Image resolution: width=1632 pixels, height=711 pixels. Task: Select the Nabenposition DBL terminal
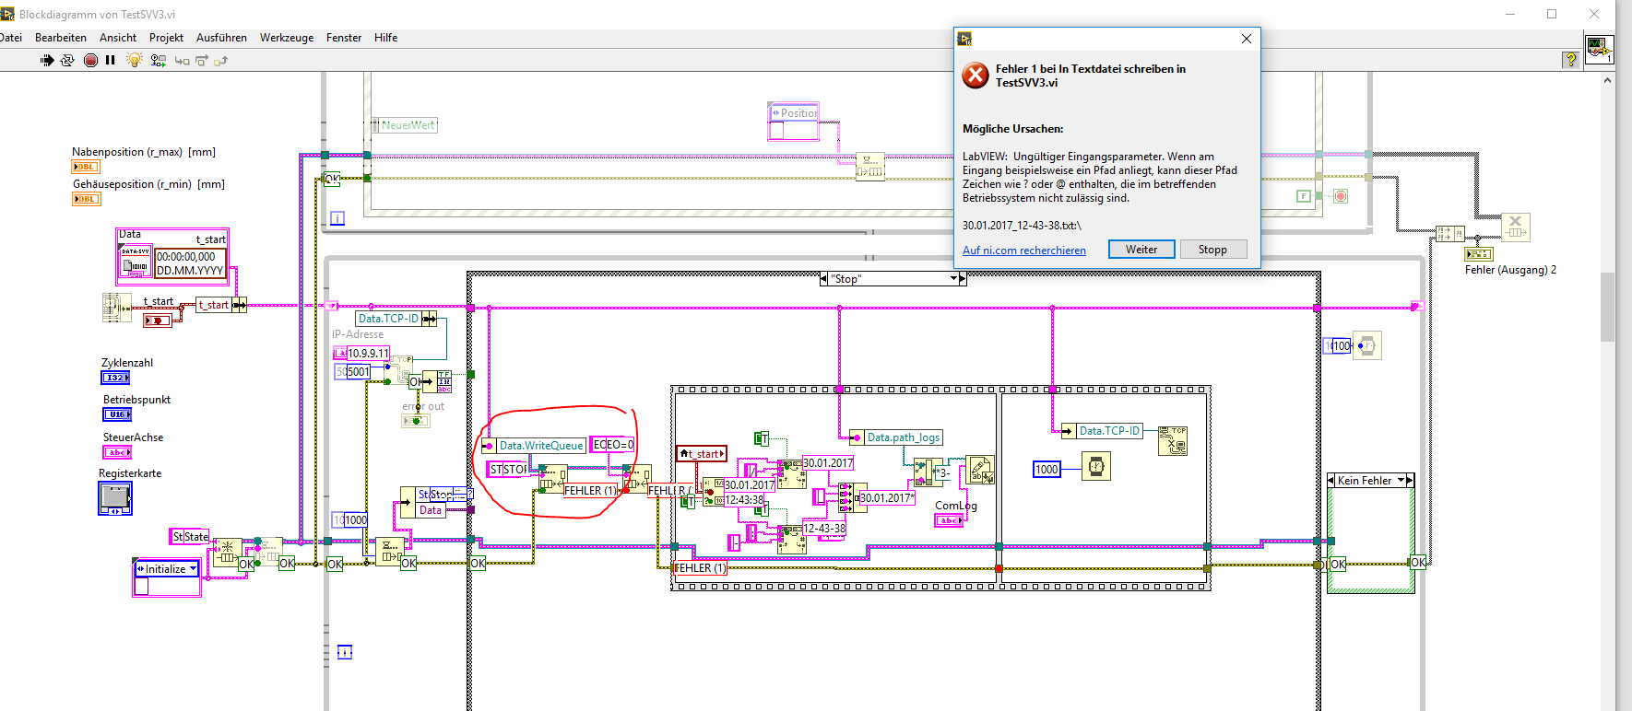point(86,167)
